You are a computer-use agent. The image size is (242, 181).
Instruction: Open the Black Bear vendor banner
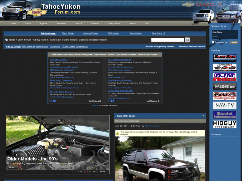[225, 58]
